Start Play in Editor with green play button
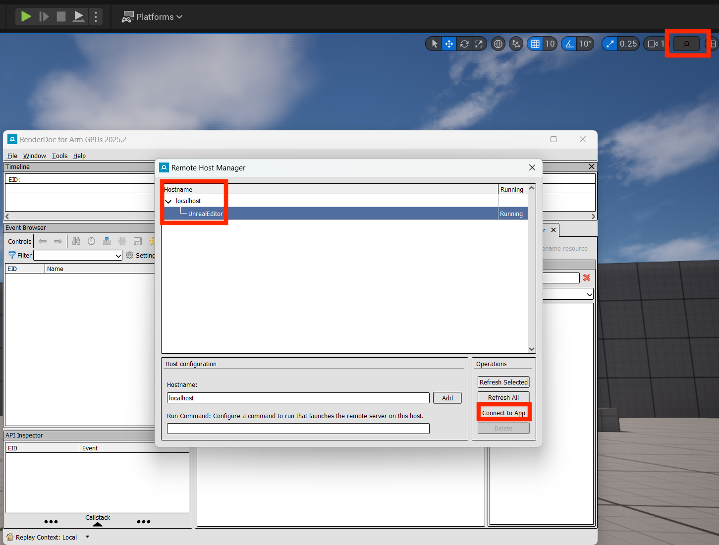 pos(26,17)
